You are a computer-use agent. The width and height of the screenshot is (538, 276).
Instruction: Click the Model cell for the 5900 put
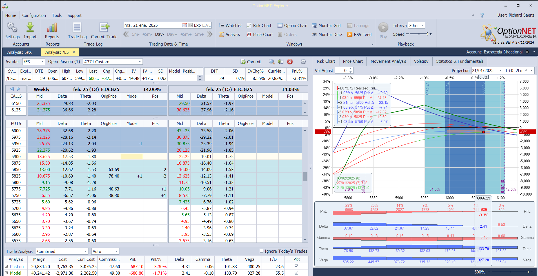click(x=132, y=157)
